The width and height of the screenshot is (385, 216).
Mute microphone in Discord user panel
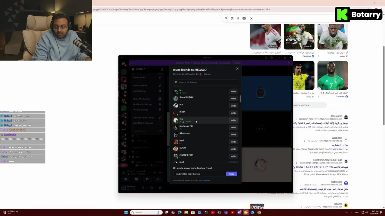143,188
